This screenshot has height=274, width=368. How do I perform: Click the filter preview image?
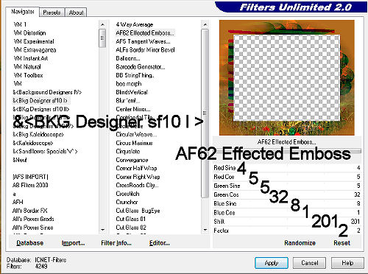(x=287, y=77)
